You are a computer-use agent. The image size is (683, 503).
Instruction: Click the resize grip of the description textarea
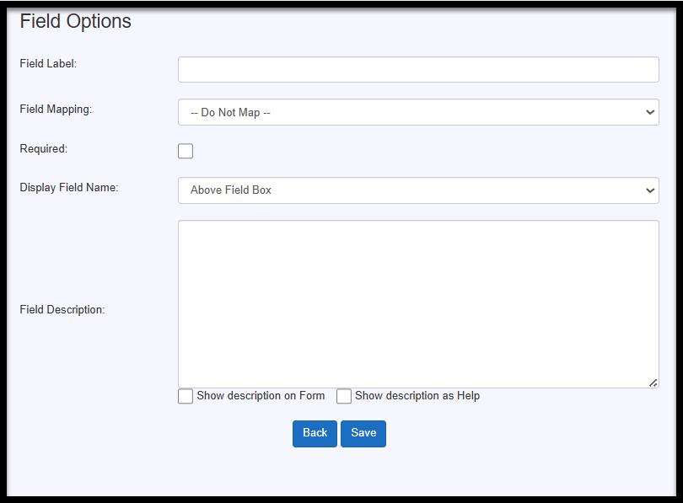(x=653, y=383)
